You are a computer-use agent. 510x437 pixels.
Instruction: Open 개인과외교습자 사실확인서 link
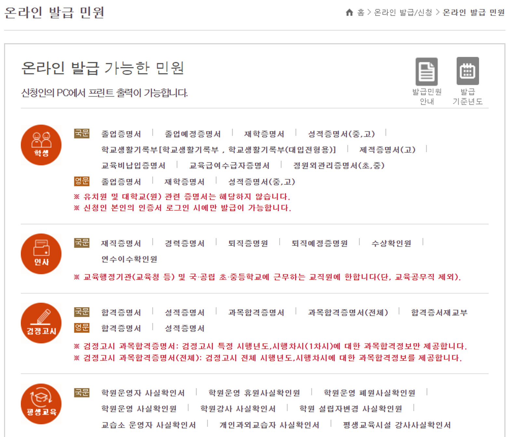coord(269,425)
